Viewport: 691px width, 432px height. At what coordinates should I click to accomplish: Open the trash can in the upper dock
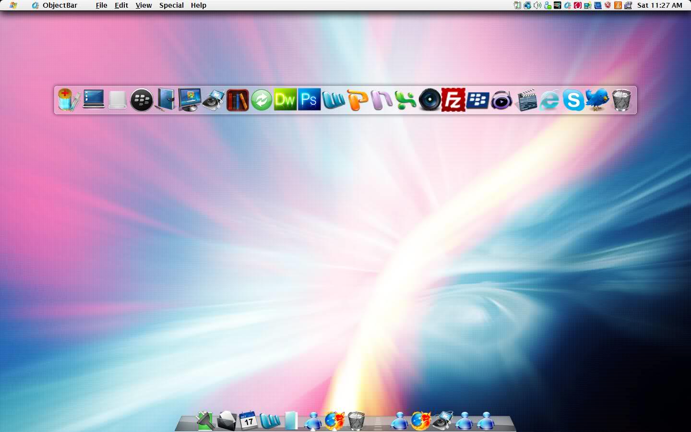tap(621, 100)
